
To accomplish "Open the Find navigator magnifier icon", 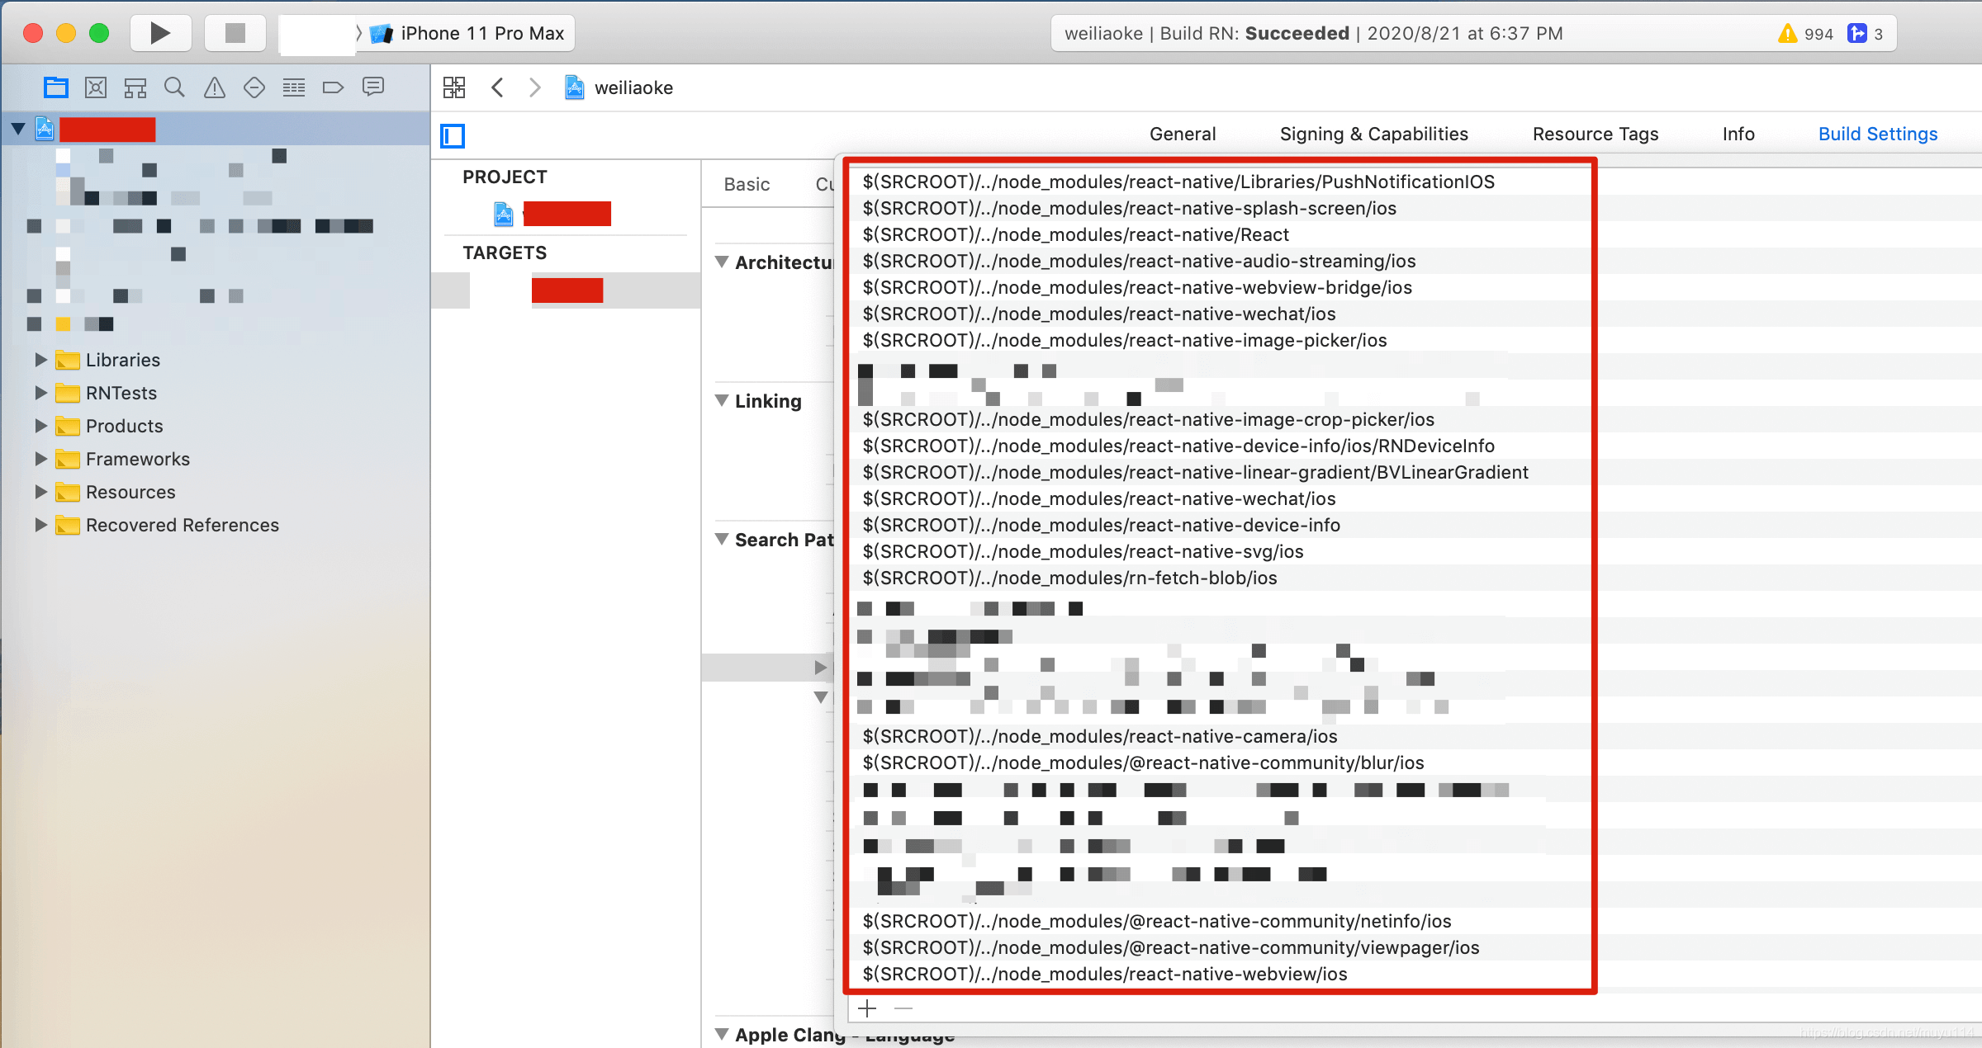I will [x=174, y=87].
